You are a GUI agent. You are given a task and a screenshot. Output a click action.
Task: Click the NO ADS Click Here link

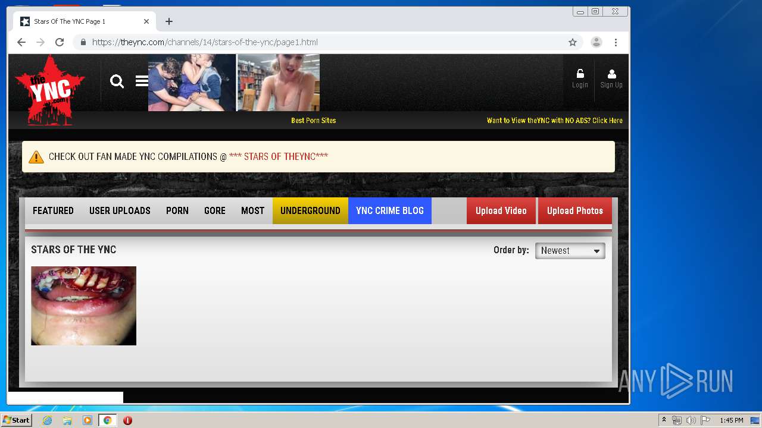coord(555,120)
